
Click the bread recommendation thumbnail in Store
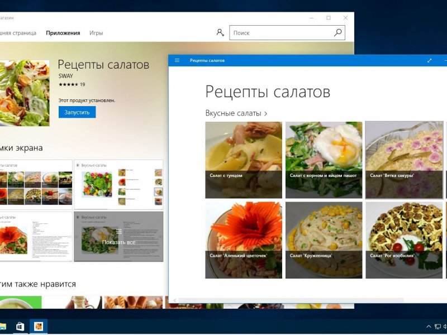pos(134,302)
